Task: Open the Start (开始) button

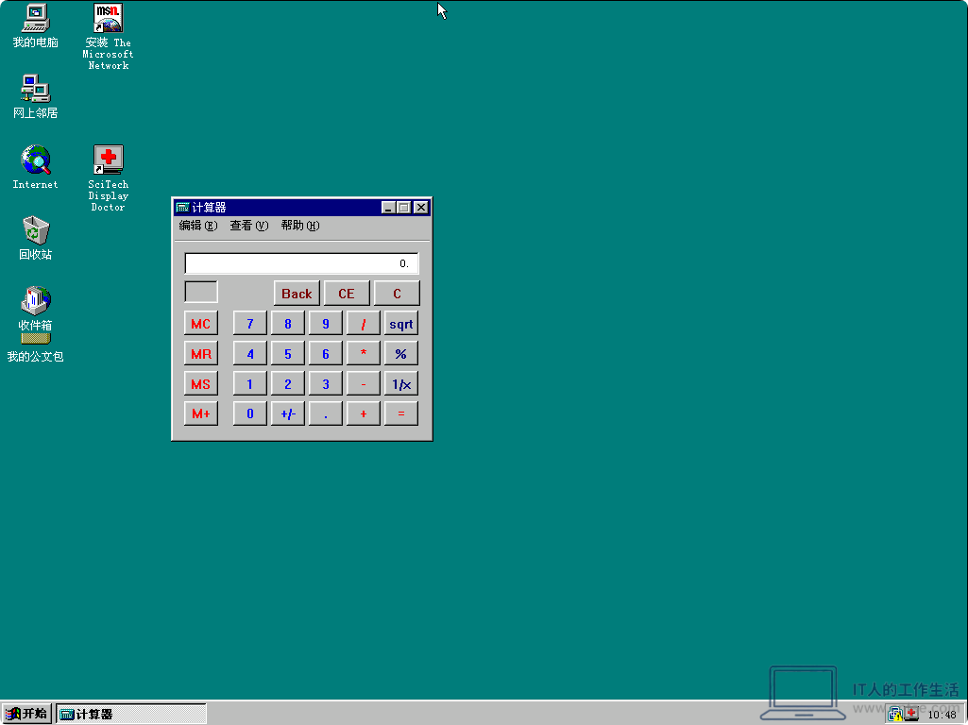Action: point(26,714)
